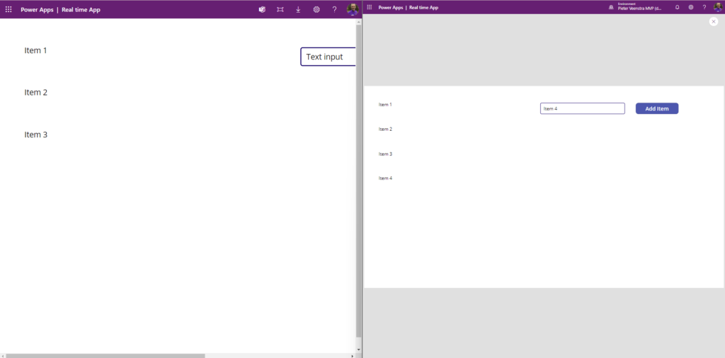This screenshot has width=725, height=358.
Task: Open notifications bell in right window
Action: pos(677,7)
